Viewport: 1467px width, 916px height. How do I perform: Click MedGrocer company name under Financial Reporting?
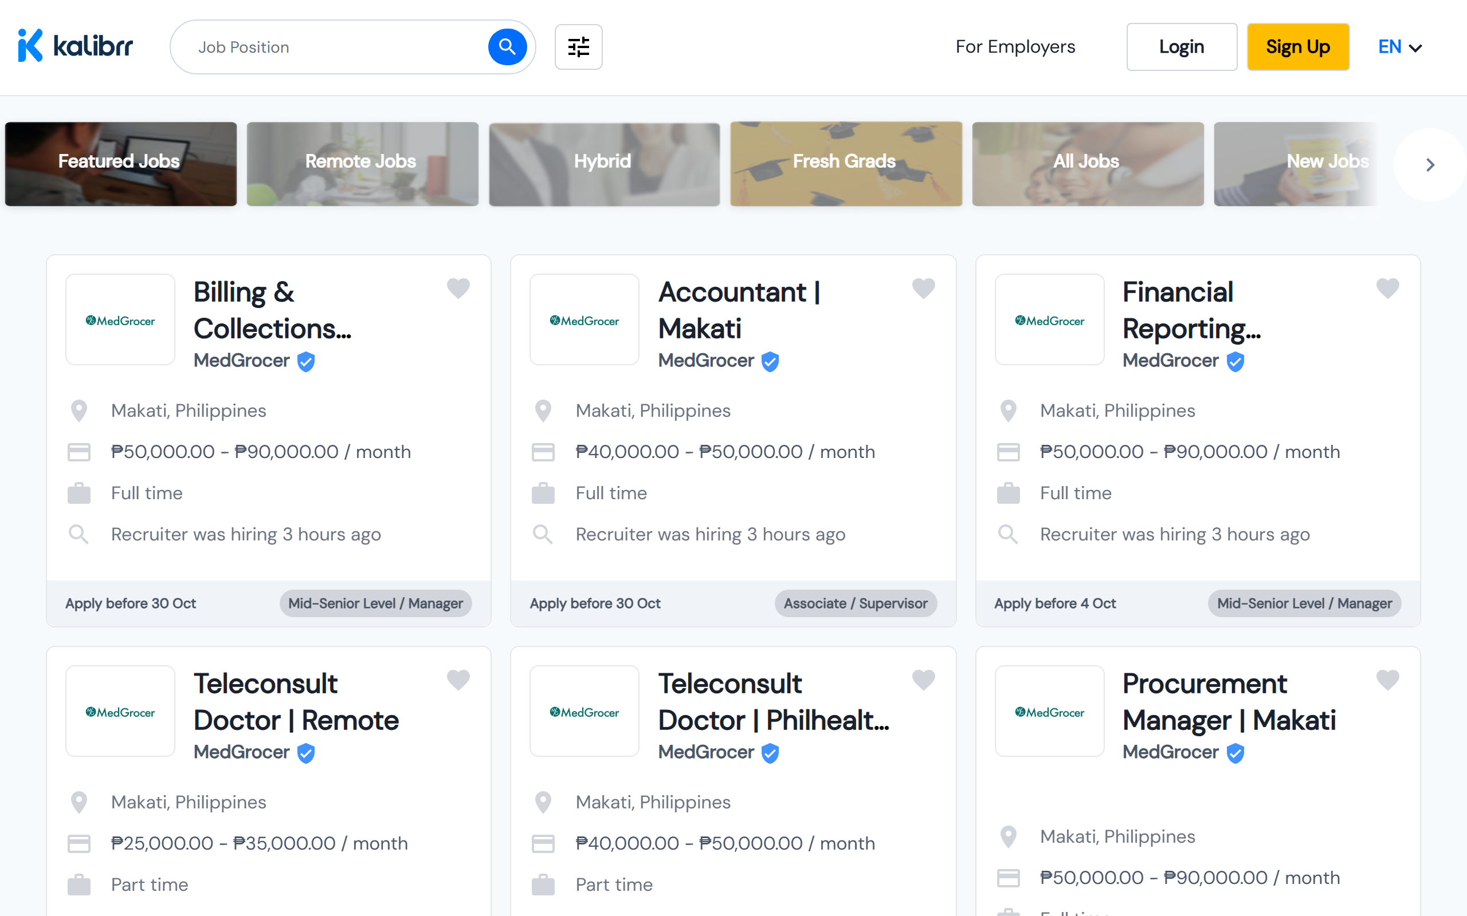1171,361
